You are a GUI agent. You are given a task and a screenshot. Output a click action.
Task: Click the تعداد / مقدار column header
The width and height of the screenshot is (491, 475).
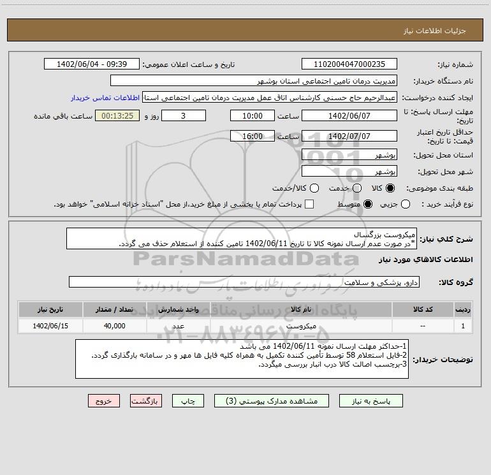pyautogui.click(x=114, y=310)
